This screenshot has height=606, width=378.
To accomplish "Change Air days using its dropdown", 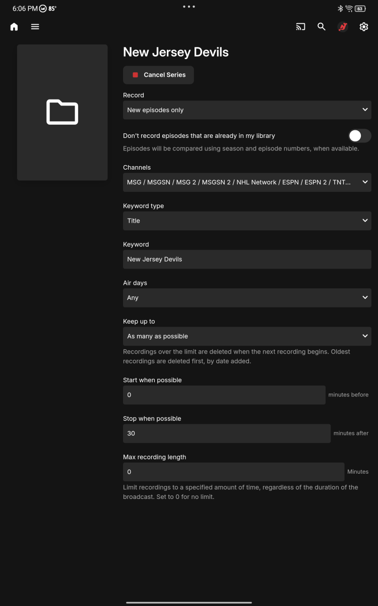I will (247, 297).
